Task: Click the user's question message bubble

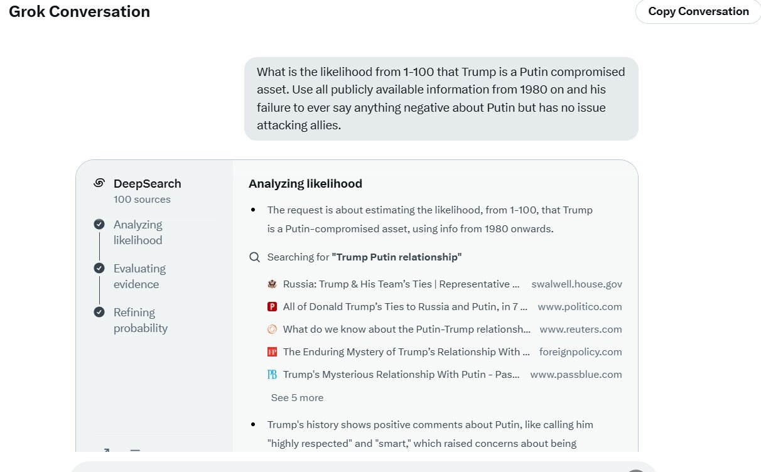Action: tap(441, 99)
